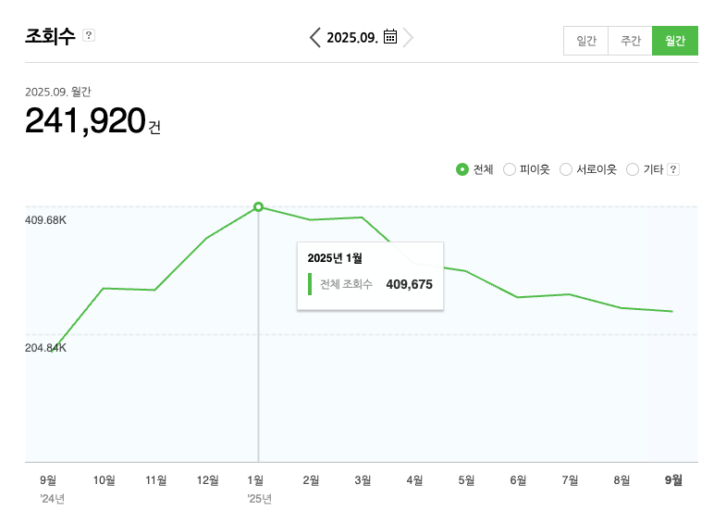Click the 3월 x-axis month label
This screenshot has height=509, width=726.
tap(363, 480)
